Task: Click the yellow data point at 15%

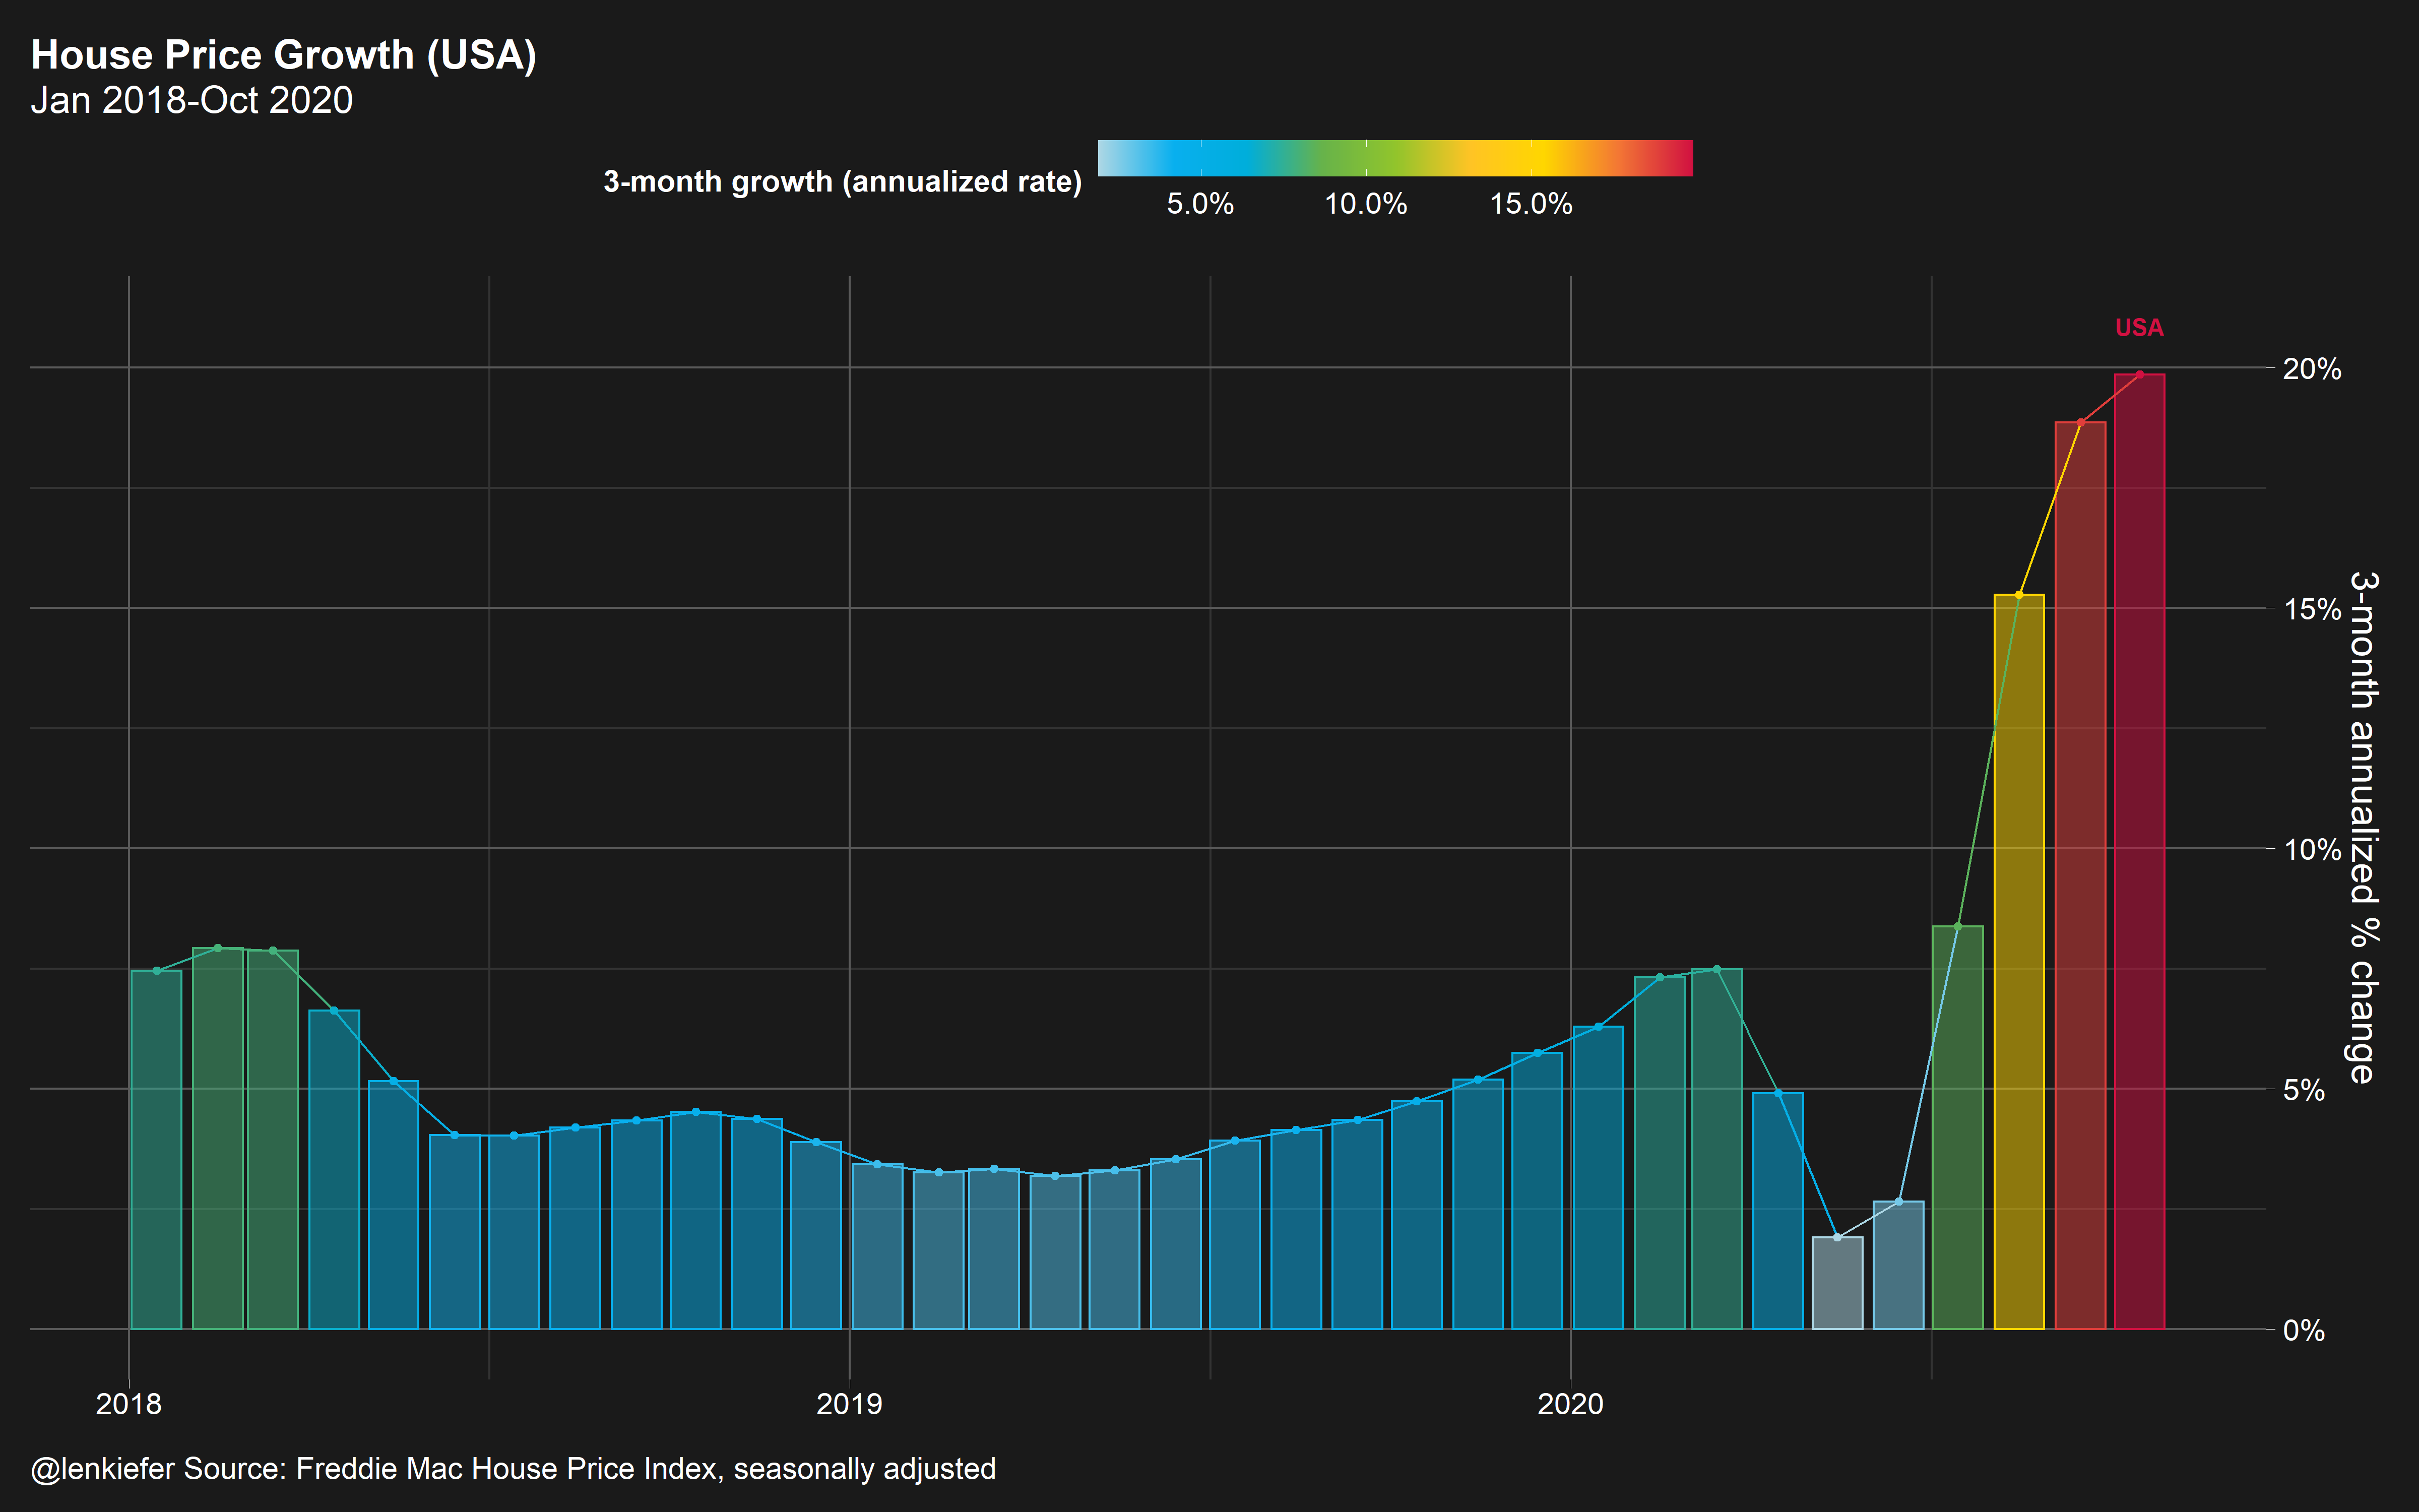Action: (x=2019, y=595)
